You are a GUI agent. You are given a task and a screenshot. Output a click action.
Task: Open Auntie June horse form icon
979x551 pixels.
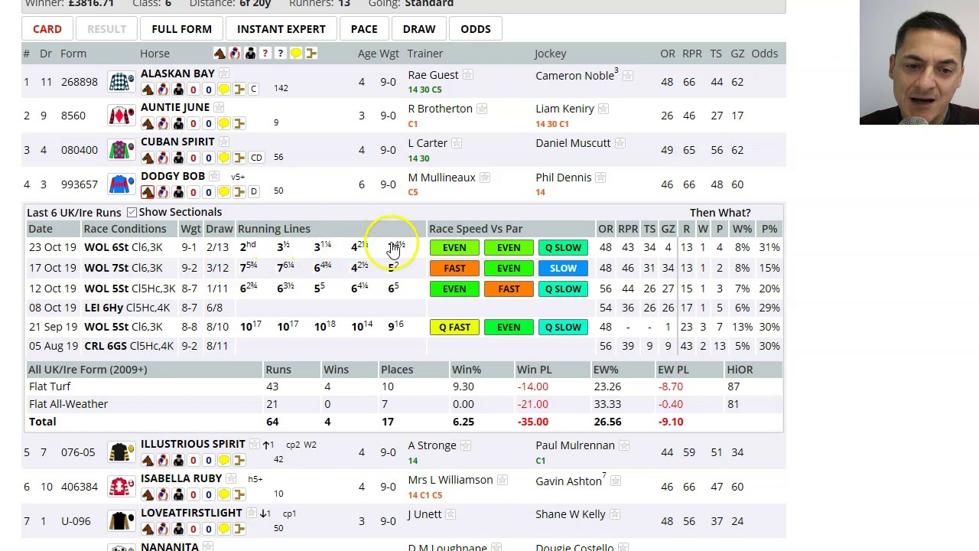coord(147,123)
